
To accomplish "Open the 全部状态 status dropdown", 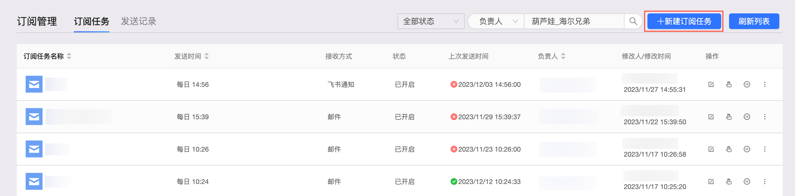I will click(430, 21).
